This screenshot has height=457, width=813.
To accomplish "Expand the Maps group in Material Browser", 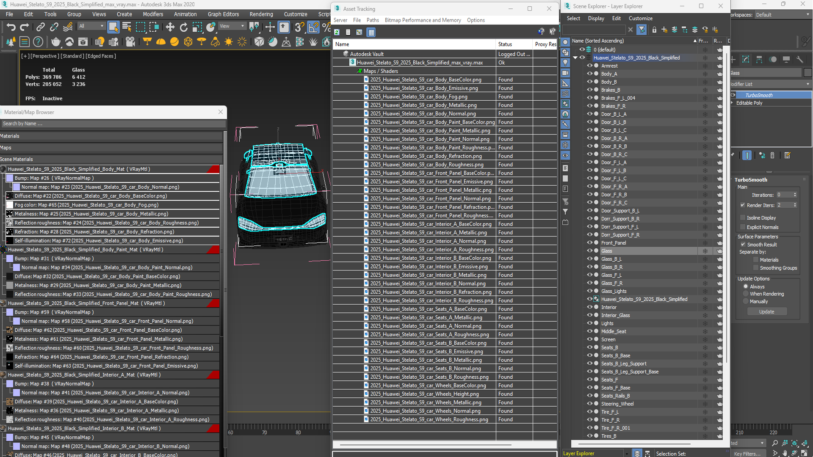I will (111, 148).
